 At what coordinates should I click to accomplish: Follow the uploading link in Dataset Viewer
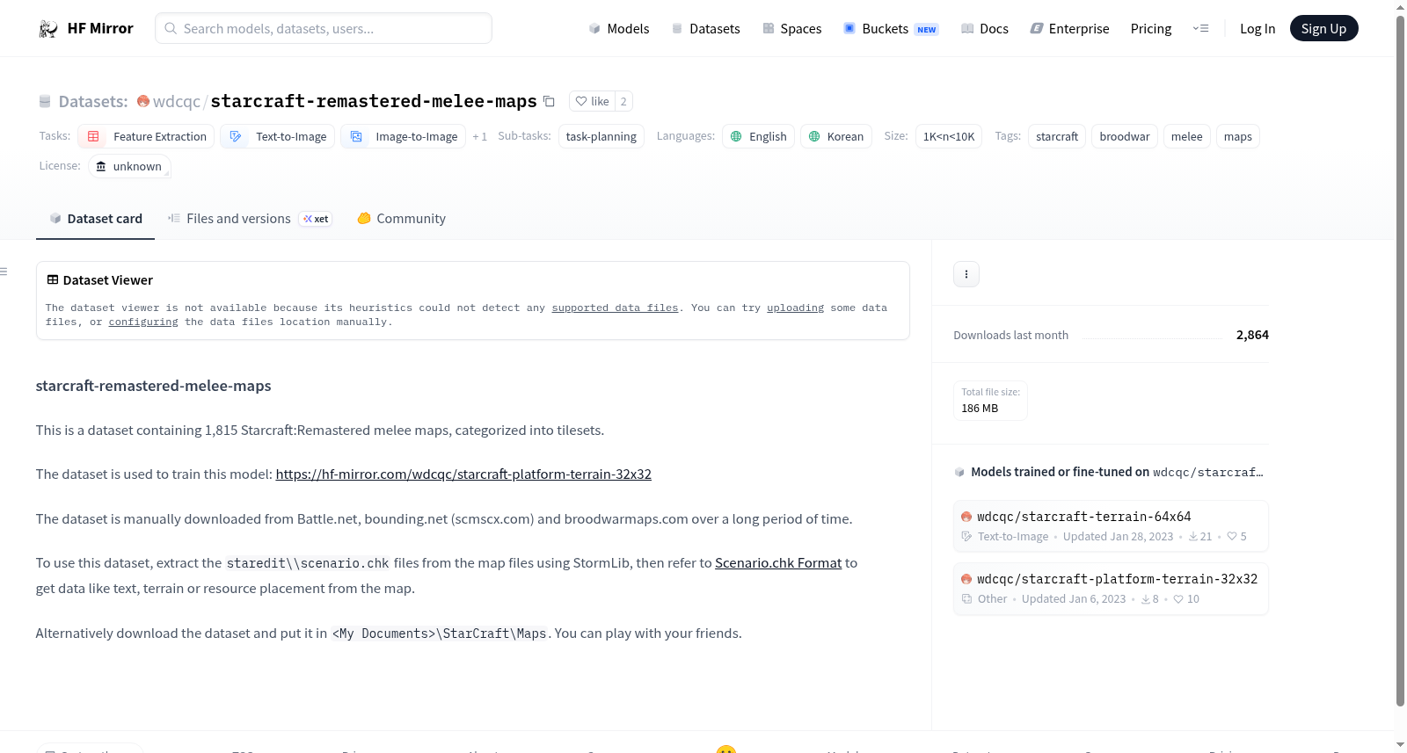[x=796, y=308]
